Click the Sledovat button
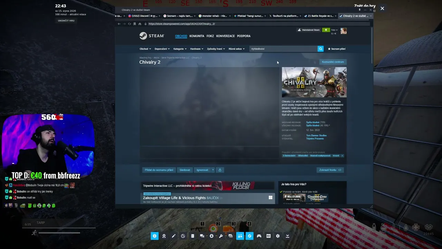Viewport: 442px width, 249px height. pos(185,170)
